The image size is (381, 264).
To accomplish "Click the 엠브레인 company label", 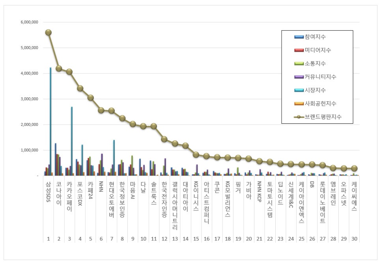I will 333,193.
